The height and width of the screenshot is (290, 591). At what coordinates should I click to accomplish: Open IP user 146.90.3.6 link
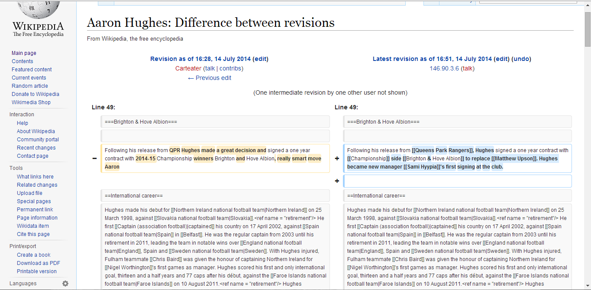[444, 68]
